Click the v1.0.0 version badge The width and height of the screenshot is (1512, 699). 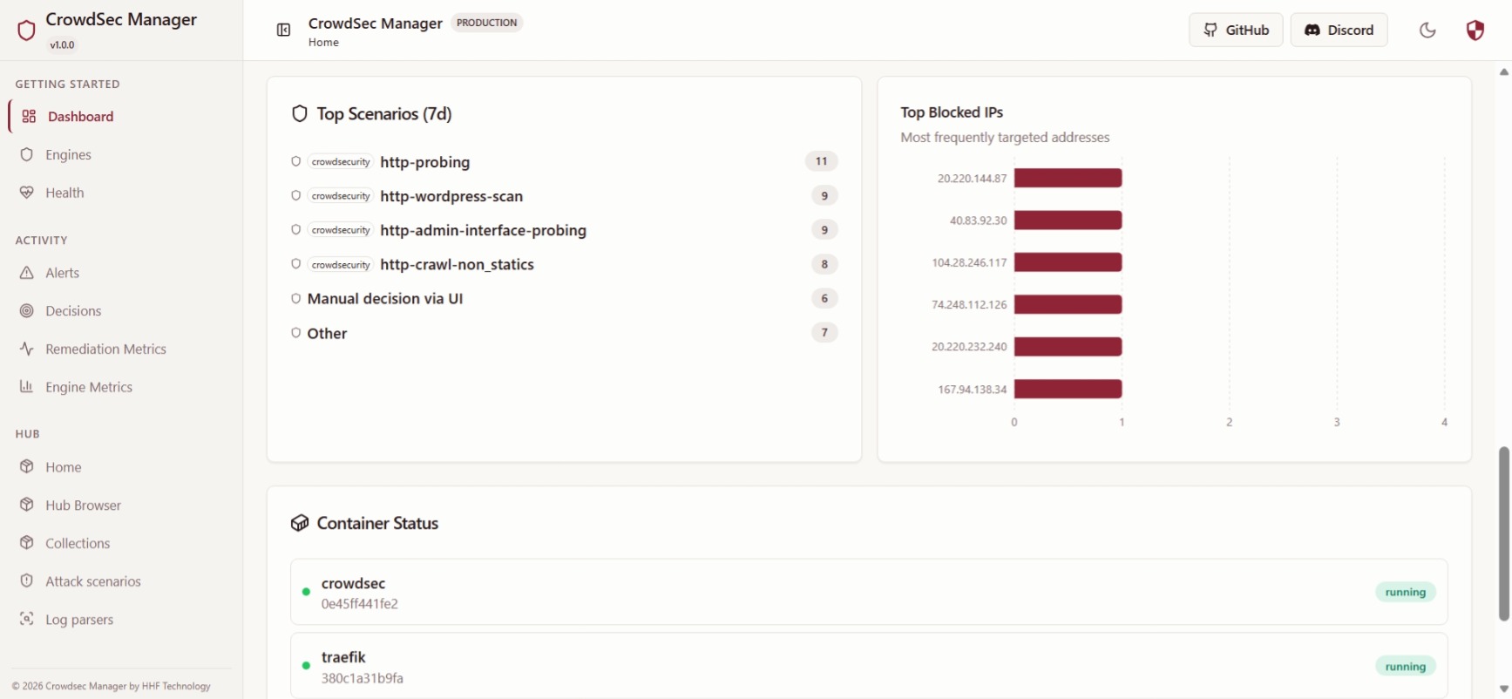pyautogui.click(x=62, y=44)
